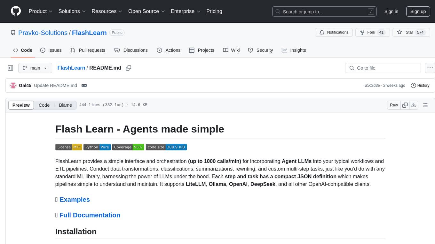Expand the Enterprise menu
The height and width of the screenshot is (244, 435).
coord(186,11)
